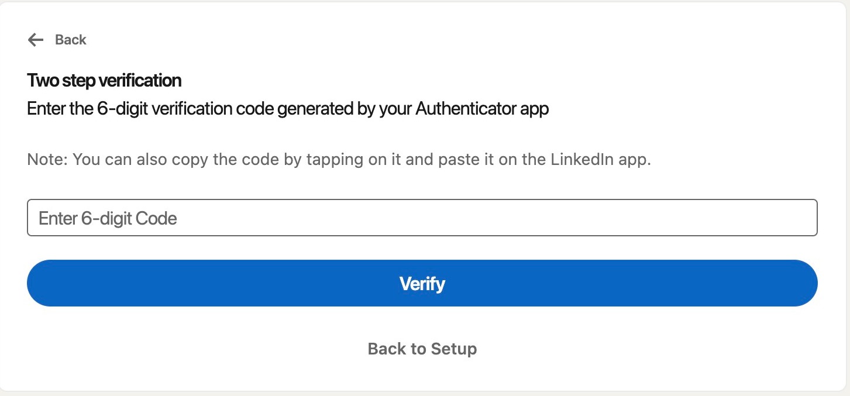The image size is (850, 396).
Task: Click the word "Verify" on the blue button
Action: point(422,284)
